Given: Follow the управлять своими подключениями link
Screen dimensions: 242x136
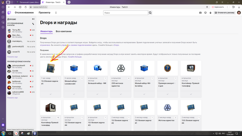Looking at the screenshot, I should coord(77,45).
